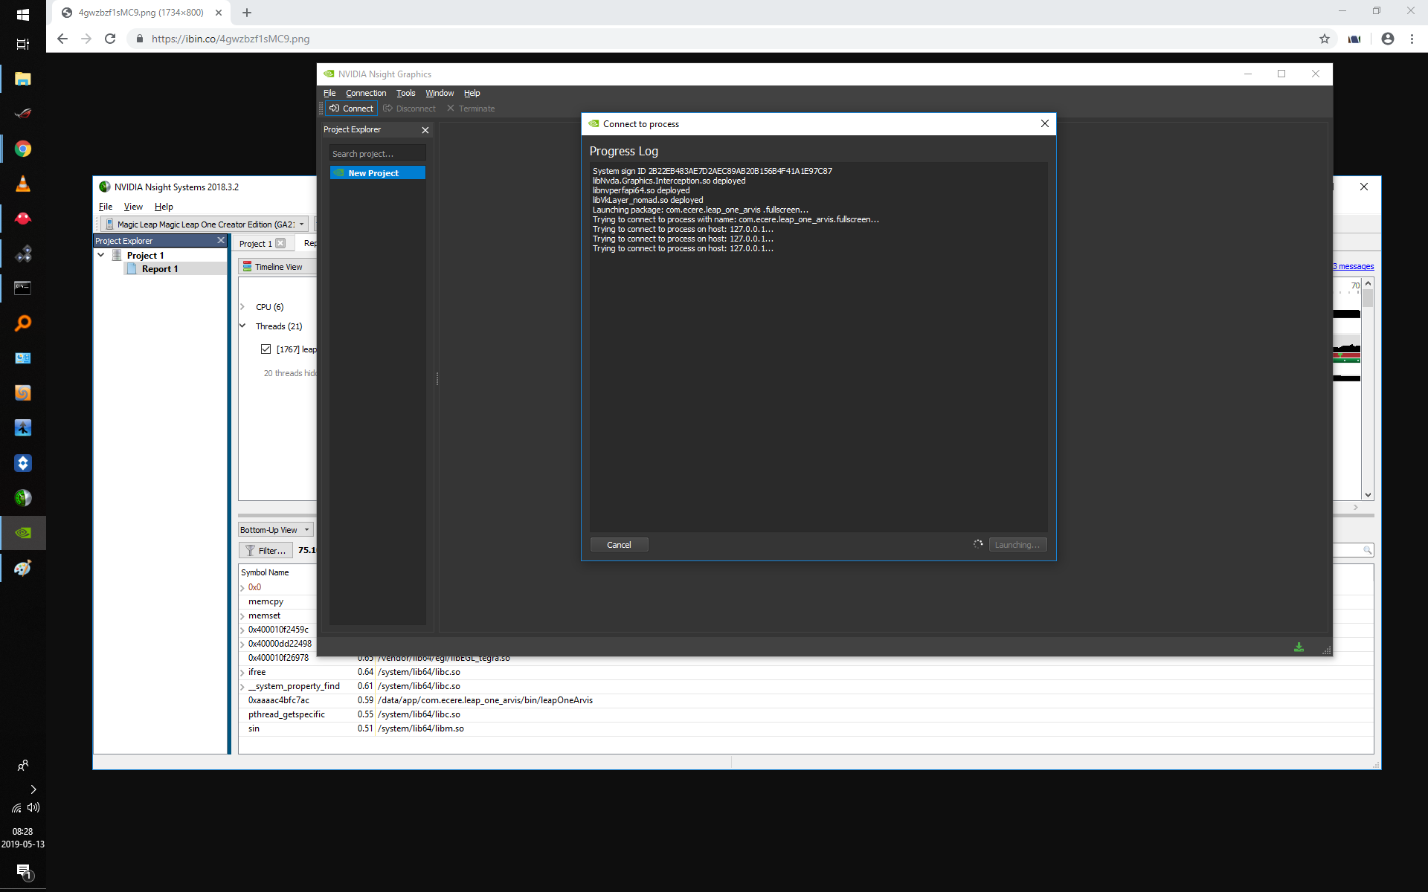Collapse the Threads (21) row
The height and width of the screenshot is (892, 1428).
tap(242, 326)
